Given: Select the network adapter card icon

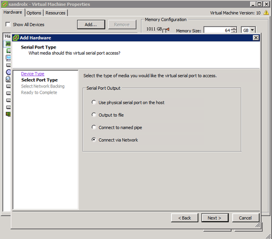Looking at the screenshot, I should (x=8, y=114).
